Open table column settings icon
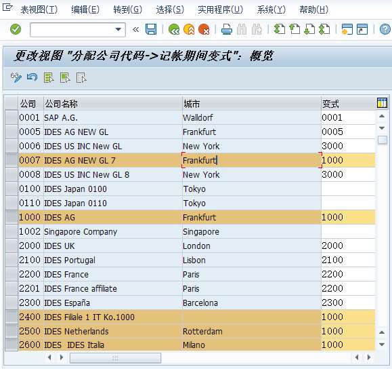The width and height of the screenshot is (392, 369). pyautogui.click(x=382, y=103)
